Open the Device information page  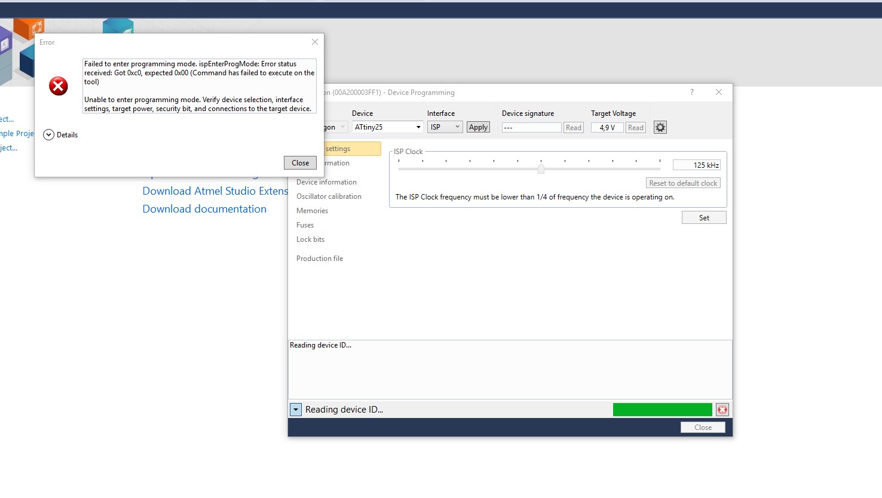(x=326, y=182)
